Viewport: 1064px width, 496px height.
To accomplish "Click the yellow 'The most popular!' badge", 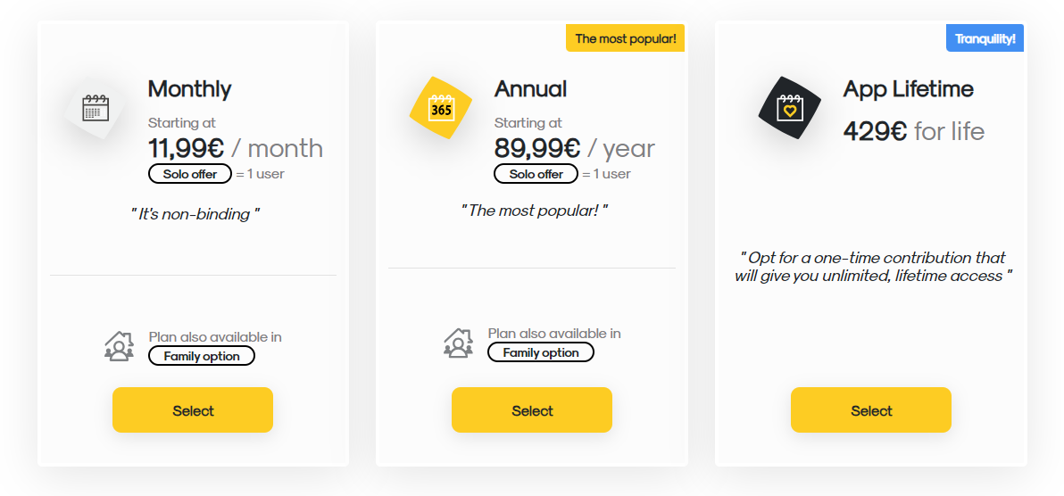I will [626, 38].
